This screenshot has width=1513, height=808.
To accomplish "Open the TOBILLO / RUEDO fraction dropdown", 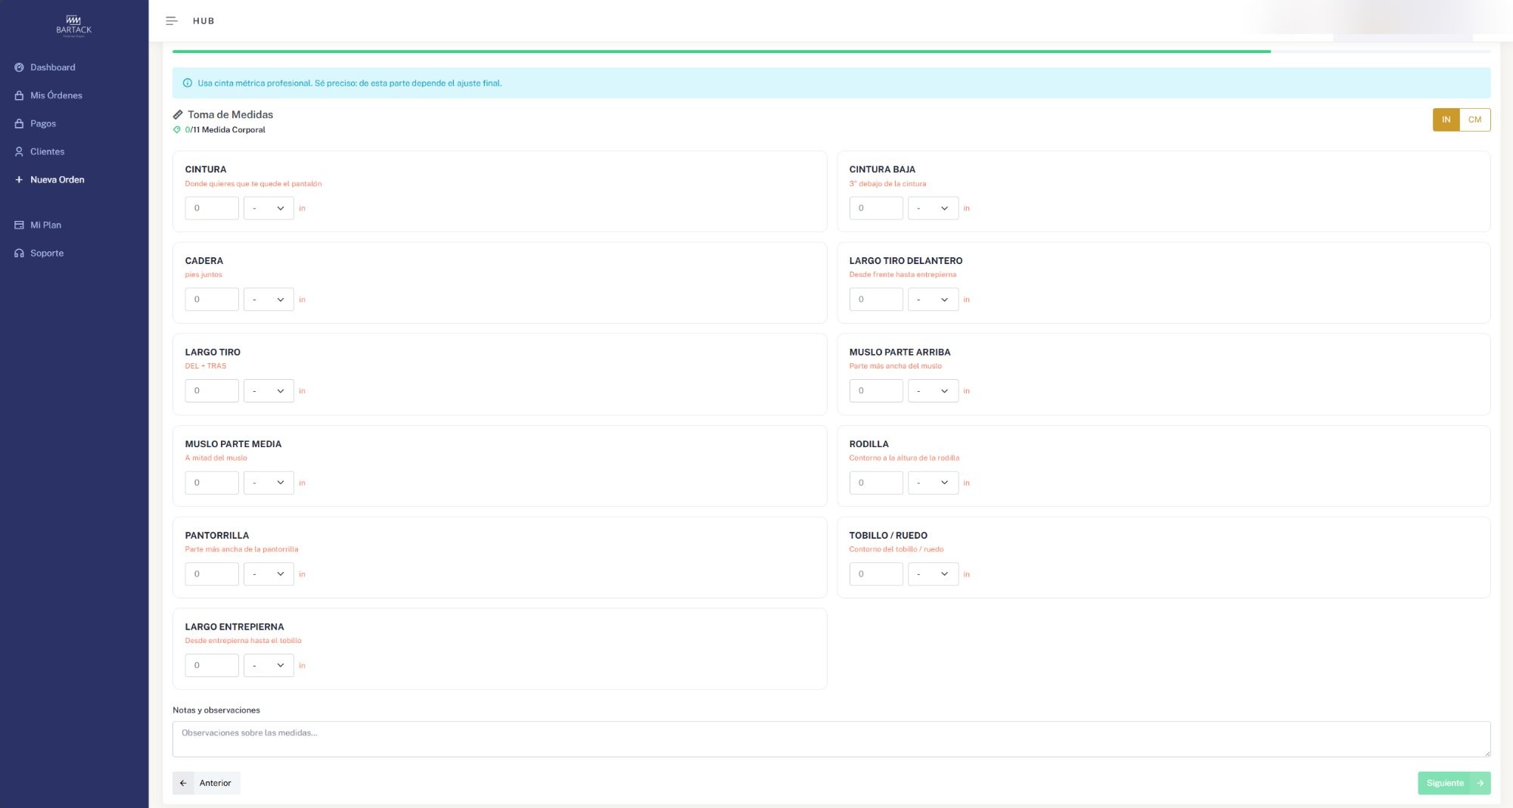I will pos(933,574).
